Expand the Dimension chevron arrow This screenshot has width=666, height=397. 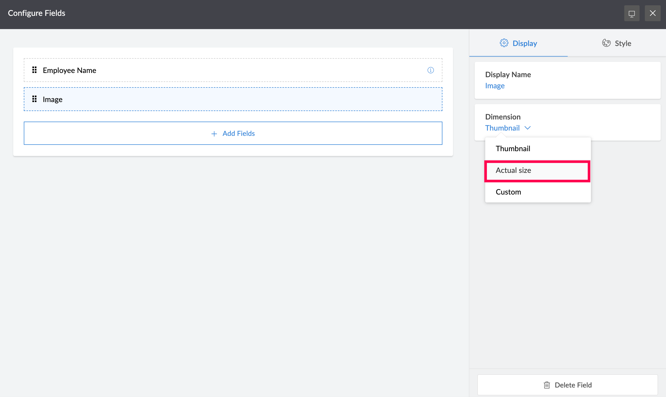tap(528, 128)
